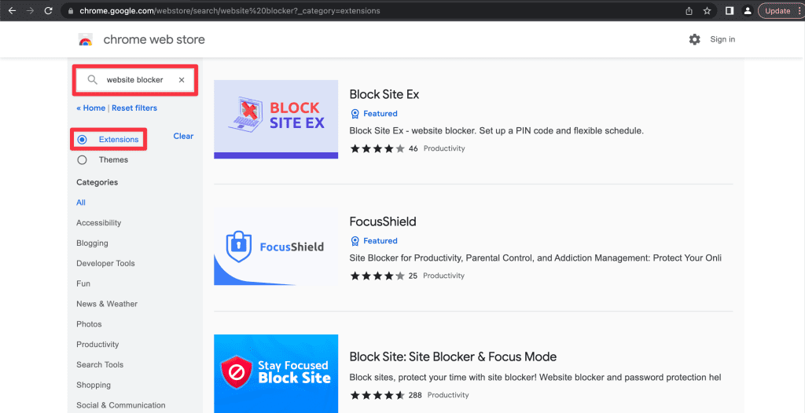The width and height of the screenshot is (805, 413).
Task: Open the side panel icon
Action: (x=730, y=11)
